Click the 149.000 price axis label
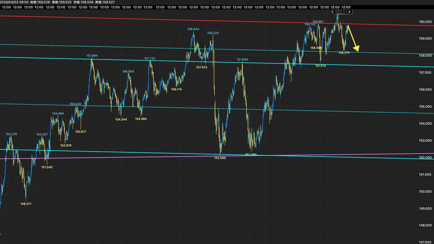The image size is (434, 244). point(425,208)
